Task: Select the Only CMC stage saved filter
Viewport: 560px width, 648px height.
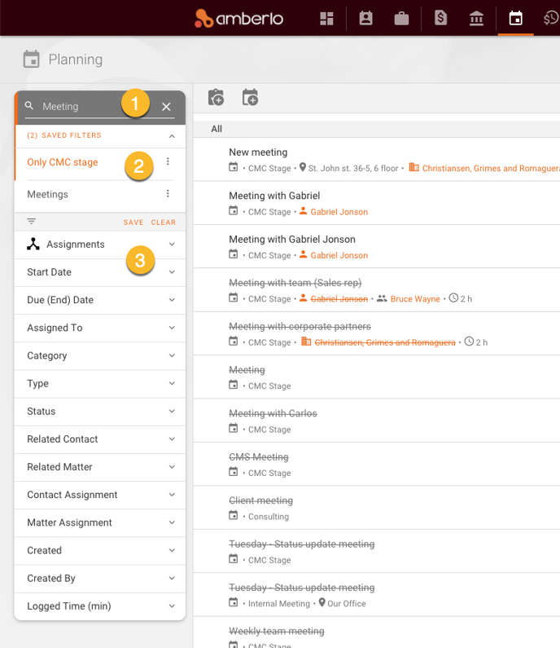Action: point(63,162)
